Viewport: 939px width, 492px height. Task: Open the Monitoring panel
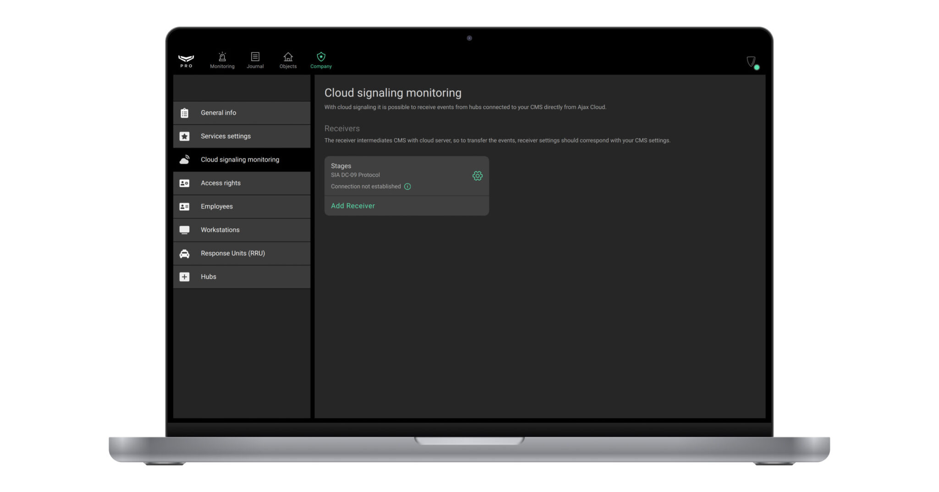click(222, 60)
